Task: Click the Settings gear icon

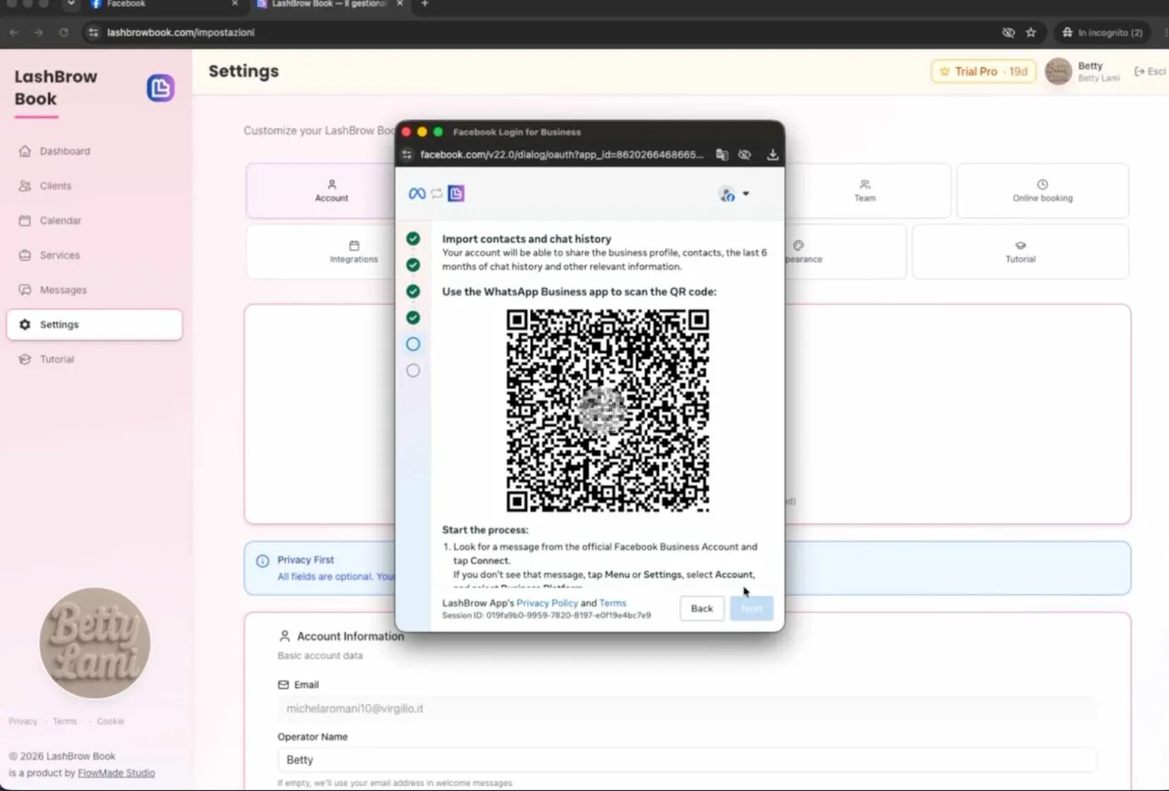Action: tap(25, 324)
